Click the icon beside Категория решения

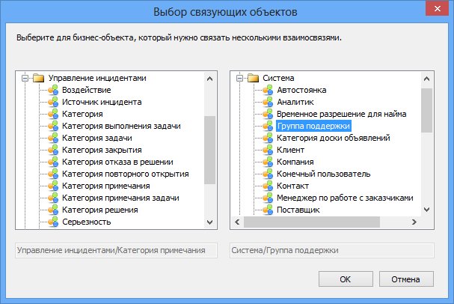[x=53, y=210]
